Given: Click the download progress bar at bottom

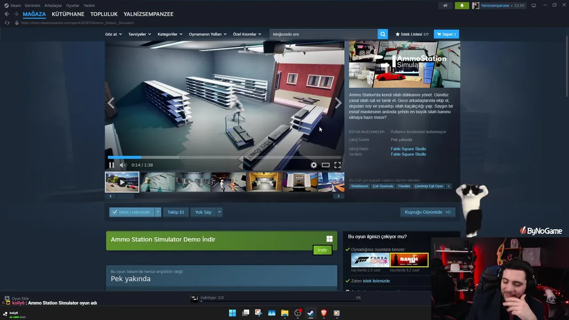Looking at the screenshot, I should [x=280, y=301].
